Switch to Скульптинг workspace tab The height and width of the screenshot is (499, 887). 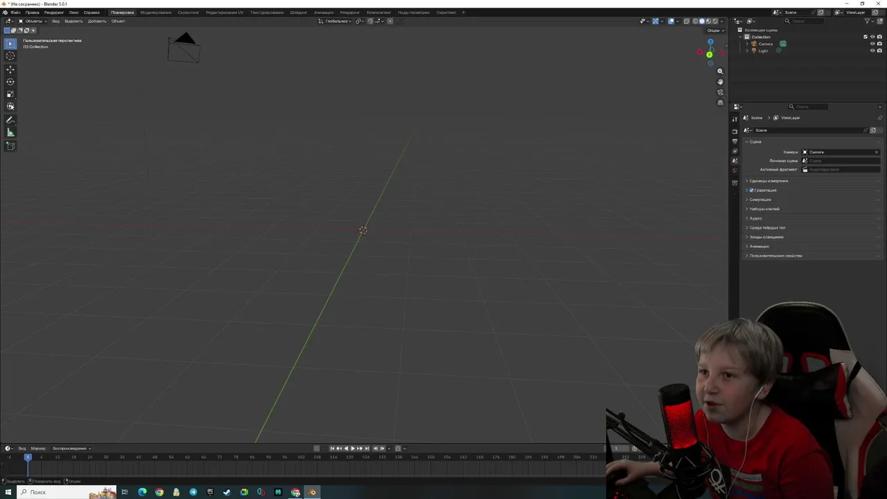(188, 12)
